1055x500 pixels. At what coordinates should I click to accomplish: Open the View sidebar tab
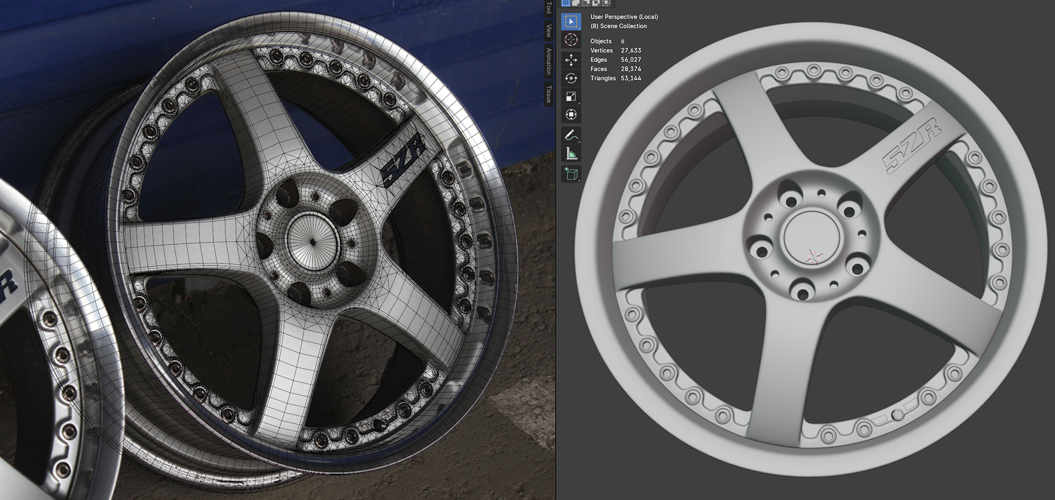(x=548, y=31)
